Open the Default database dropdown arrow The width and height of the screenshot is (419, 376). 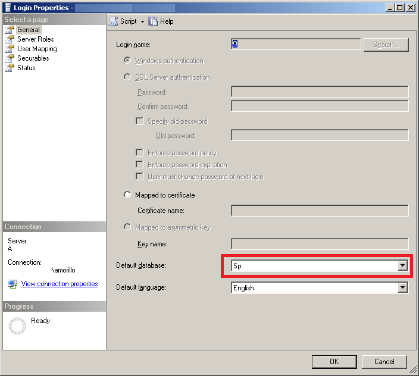(403, 266)
